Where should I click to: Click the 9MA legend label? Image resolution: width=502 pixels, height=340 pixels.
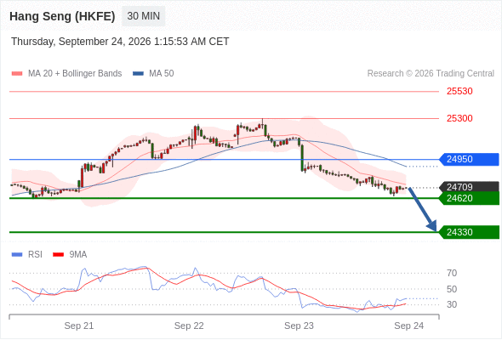pos(78,255)
